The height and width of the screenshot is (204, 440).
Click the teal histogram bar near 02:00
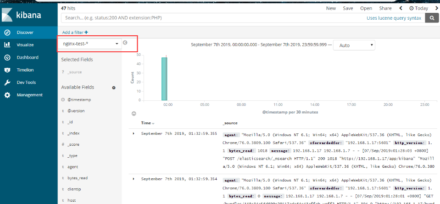click(164, 79)
